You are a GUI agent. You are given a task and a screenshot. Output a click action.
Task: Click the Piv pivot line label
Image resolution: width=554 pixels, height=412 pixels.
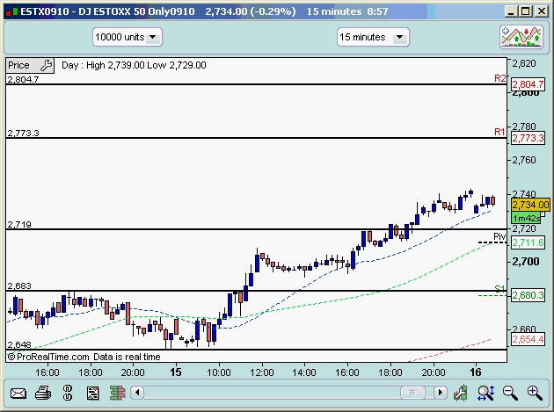[499, 236]
